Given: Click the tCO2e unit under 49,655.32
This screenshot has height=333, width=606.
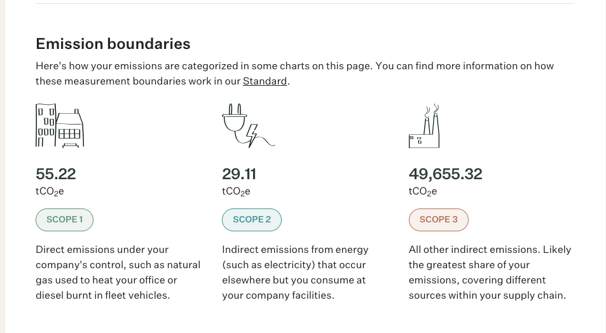Looking at the screenshot, I should tap(423, 192).
